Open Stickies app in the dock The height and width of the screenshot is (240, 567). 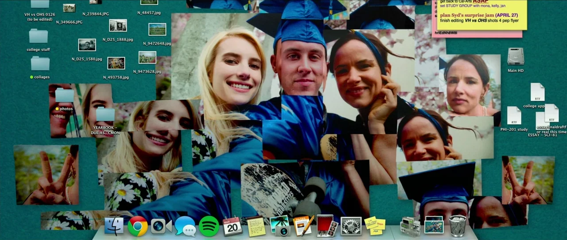(x=375, y=226)
